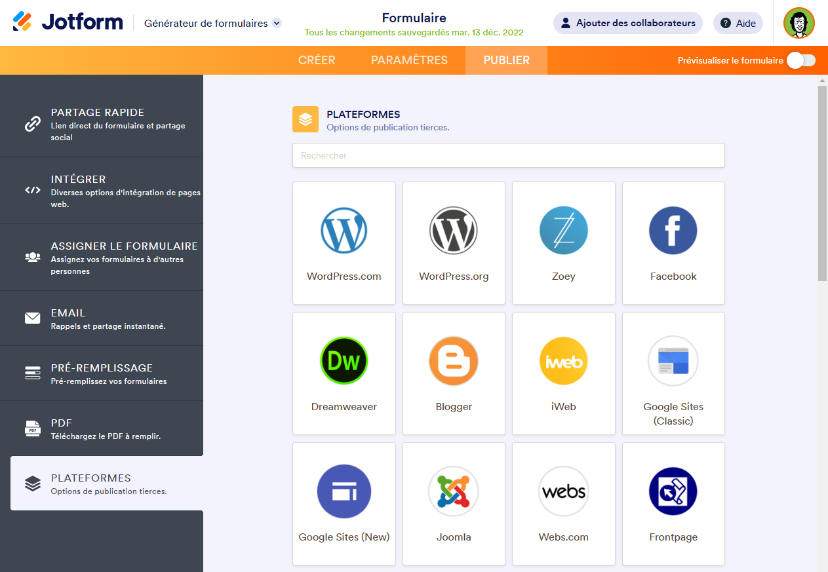Viewport: 828px width, 572px height.
Task: Click Ajouter des collaborateurs button
Action: tap(627, 23)
